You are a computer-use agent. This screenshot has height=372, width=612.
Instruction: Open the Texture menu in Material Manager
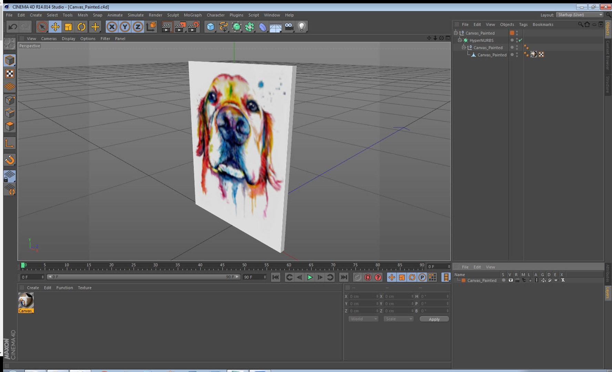click(85, 288)
